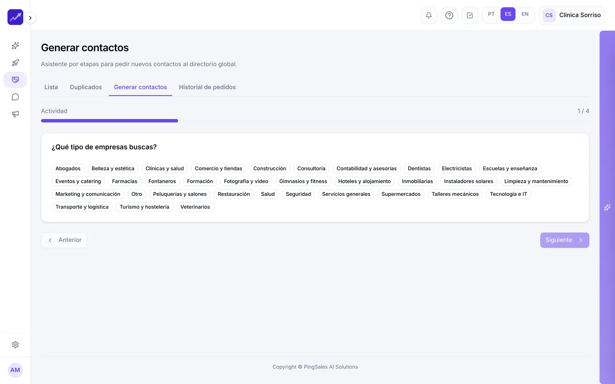615x384 pixels.
Task: Choose Gimnasios y fitness chip
Action: point(303,181)
